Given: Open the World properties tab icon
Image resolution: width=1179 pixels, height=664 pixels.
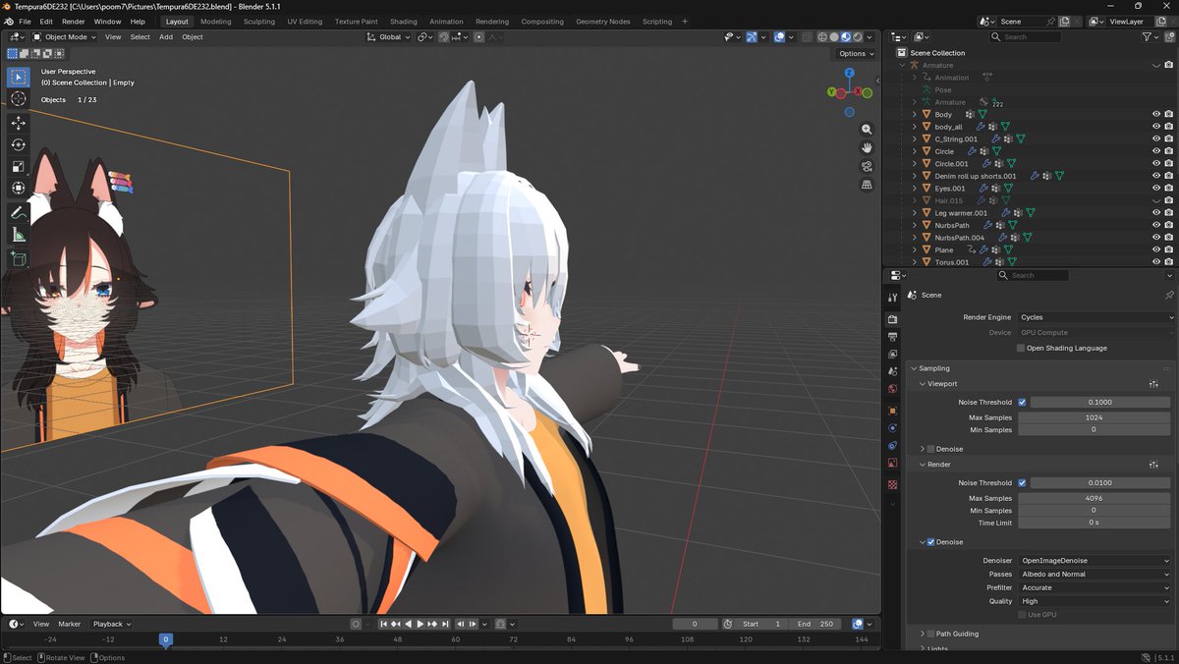Looking at the screenshot, I should (x=892, y=390).
